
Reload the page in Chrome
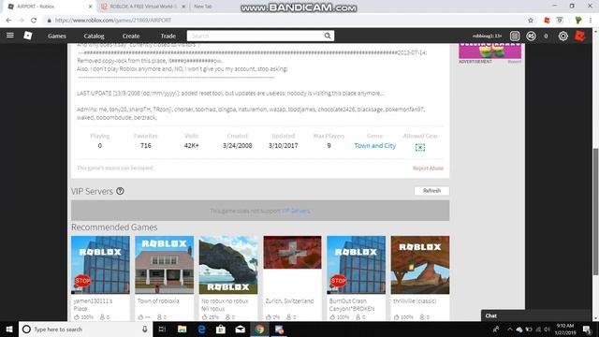34,21
